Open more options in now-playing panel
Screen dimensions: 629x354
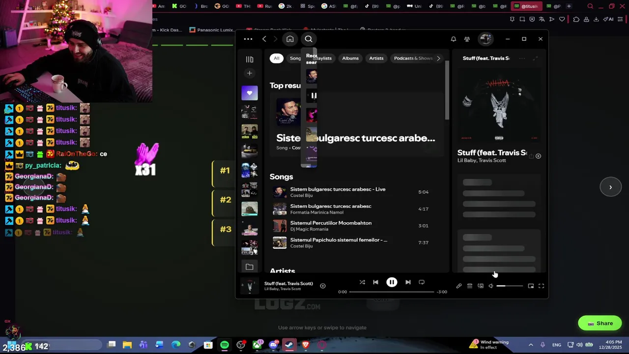pyautogui.click(x=522, y=58)
